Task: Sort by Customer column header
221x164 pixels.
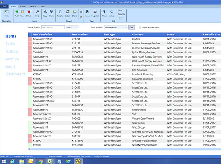Action: 149,35
